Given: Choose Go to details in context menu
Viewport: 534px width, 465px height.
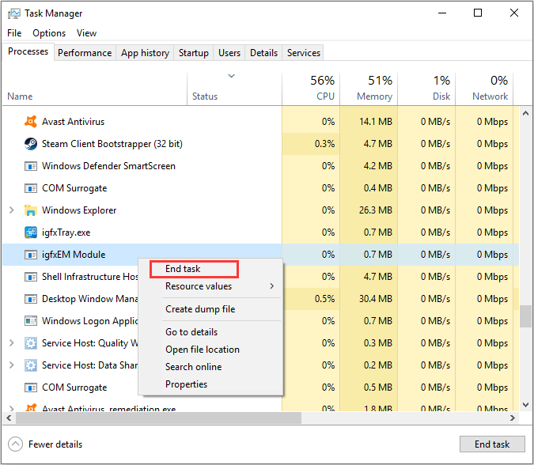Looking at the screenshot, I should [x=210, y=332].
